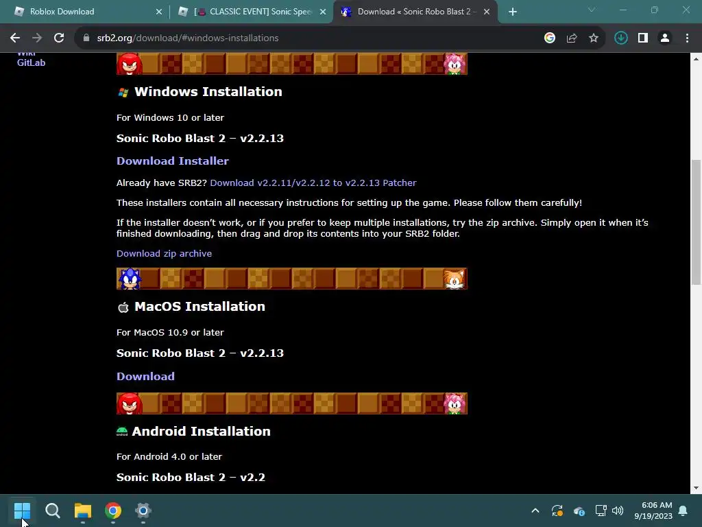Toggle the browser side panel
702x527 pixels.
click(643, 38)
